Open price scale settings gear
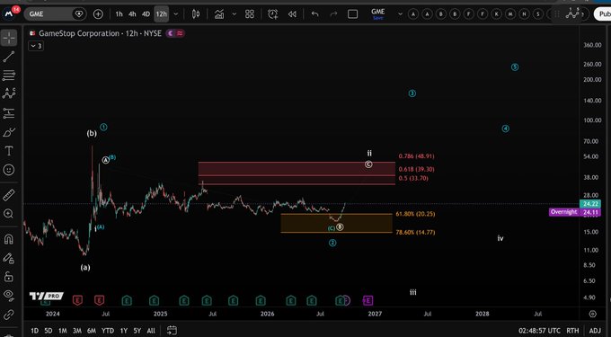This screenshot has height=337, width=611. pyautogui.click(x=593, y=314)
